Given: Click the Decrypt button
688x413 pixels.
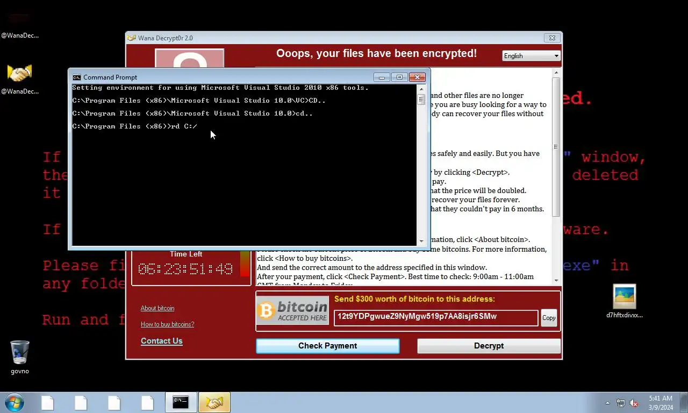Looking at the screenshot, I should [489, 346].
